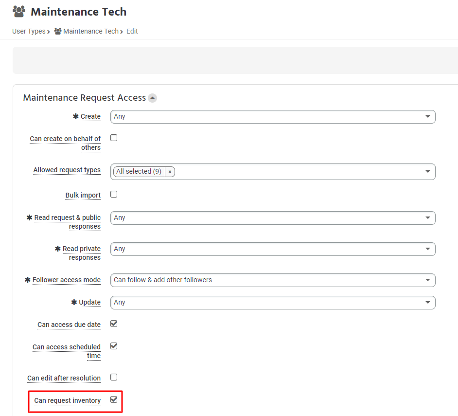Image resolution: width=458 pixels, height=416 pixels.
Task: Remove the All selected (9) tag
Action: [x=170, y=172]
